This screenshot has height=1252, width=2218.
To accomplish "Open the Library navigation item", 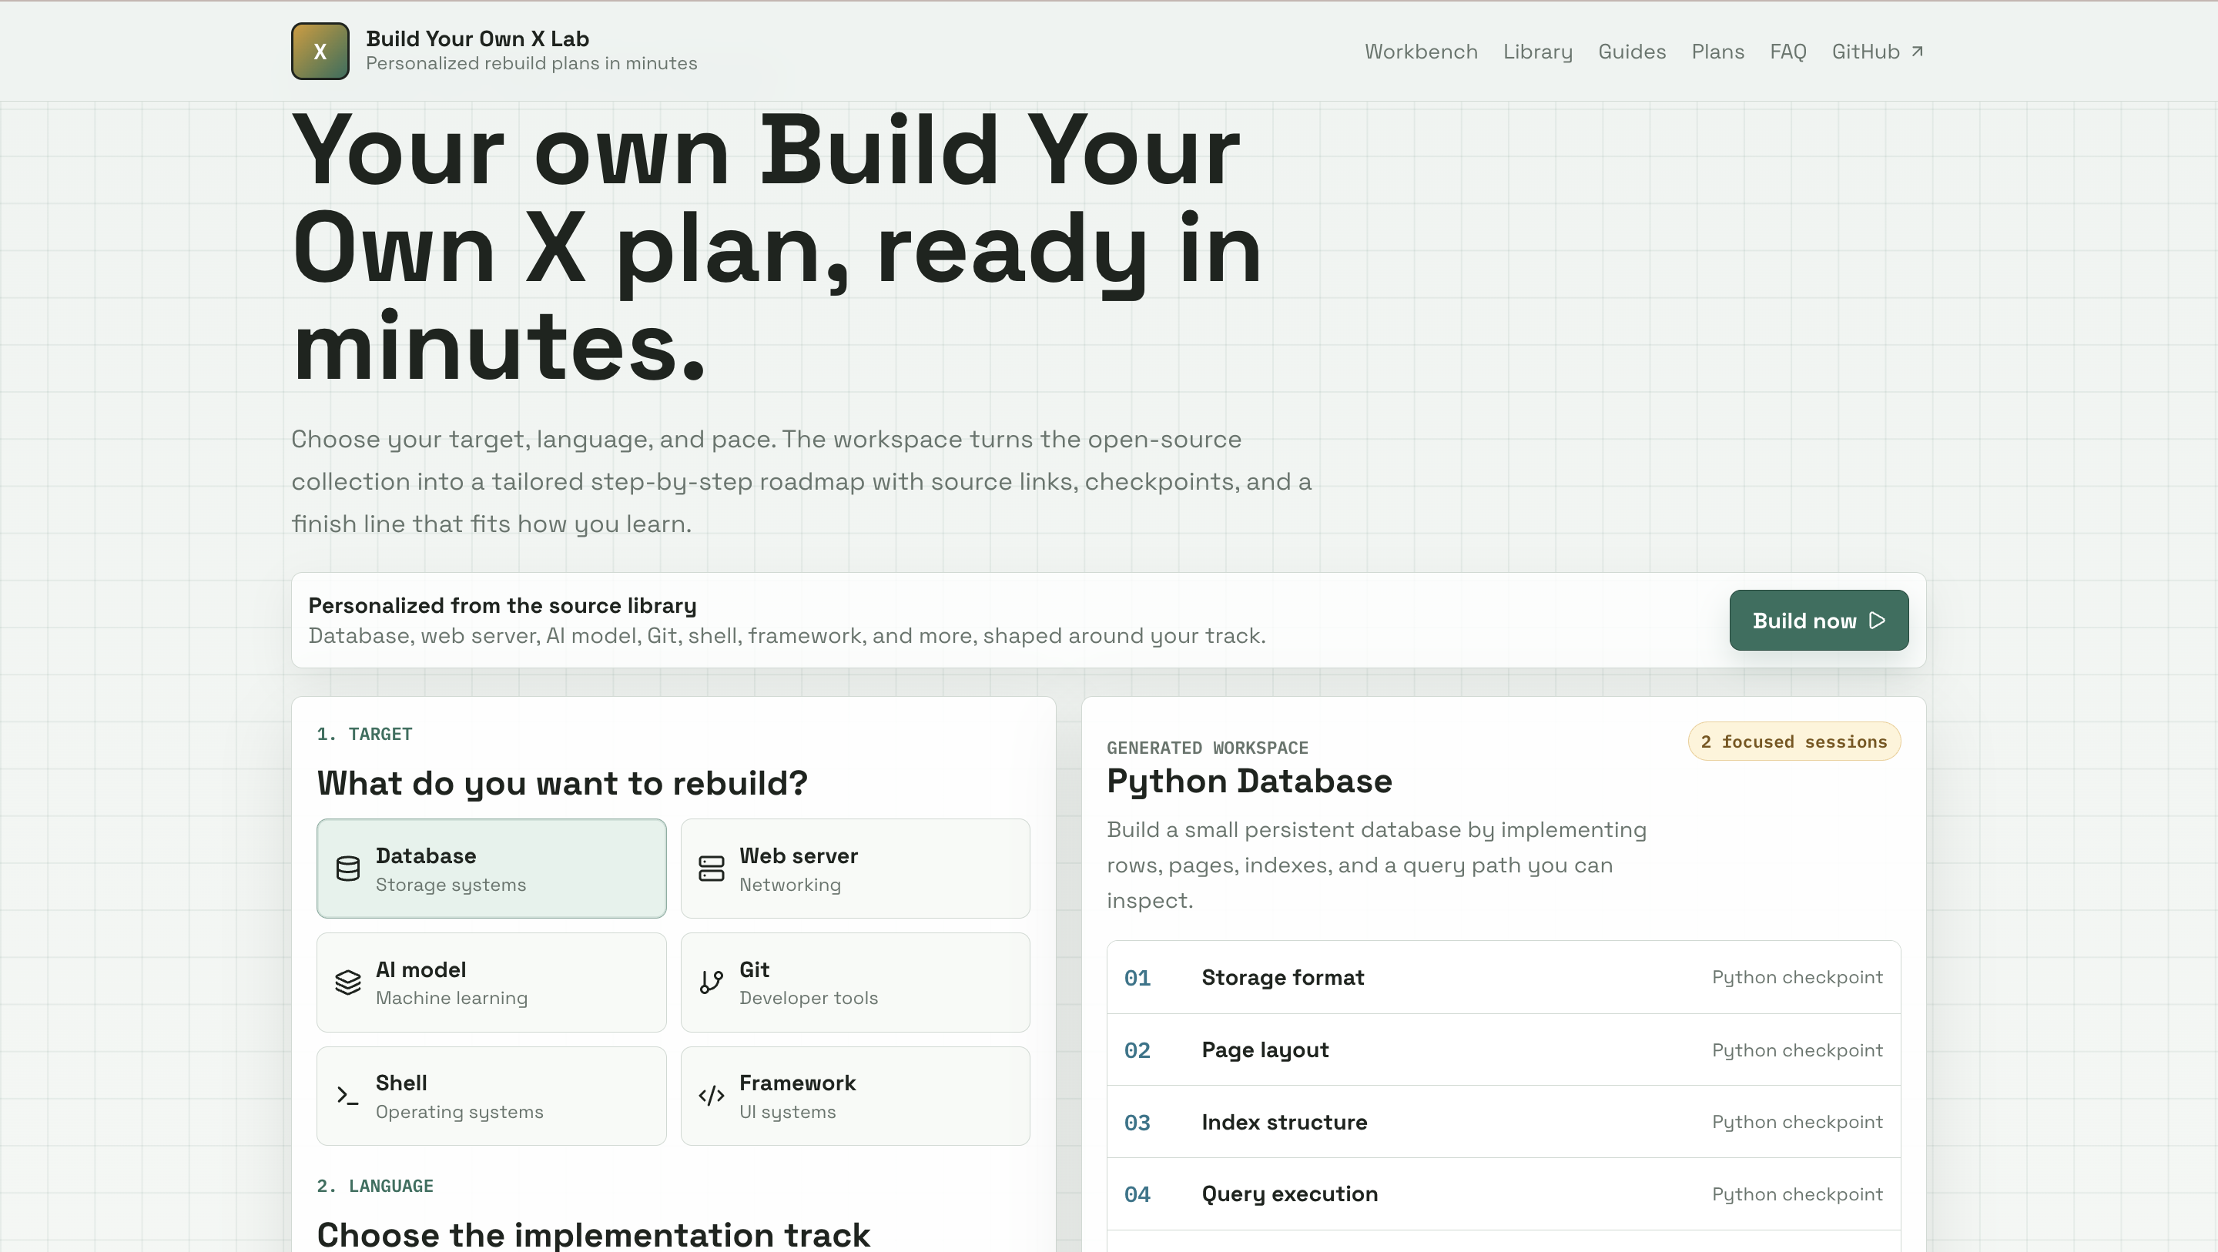I will point(1538,52).
